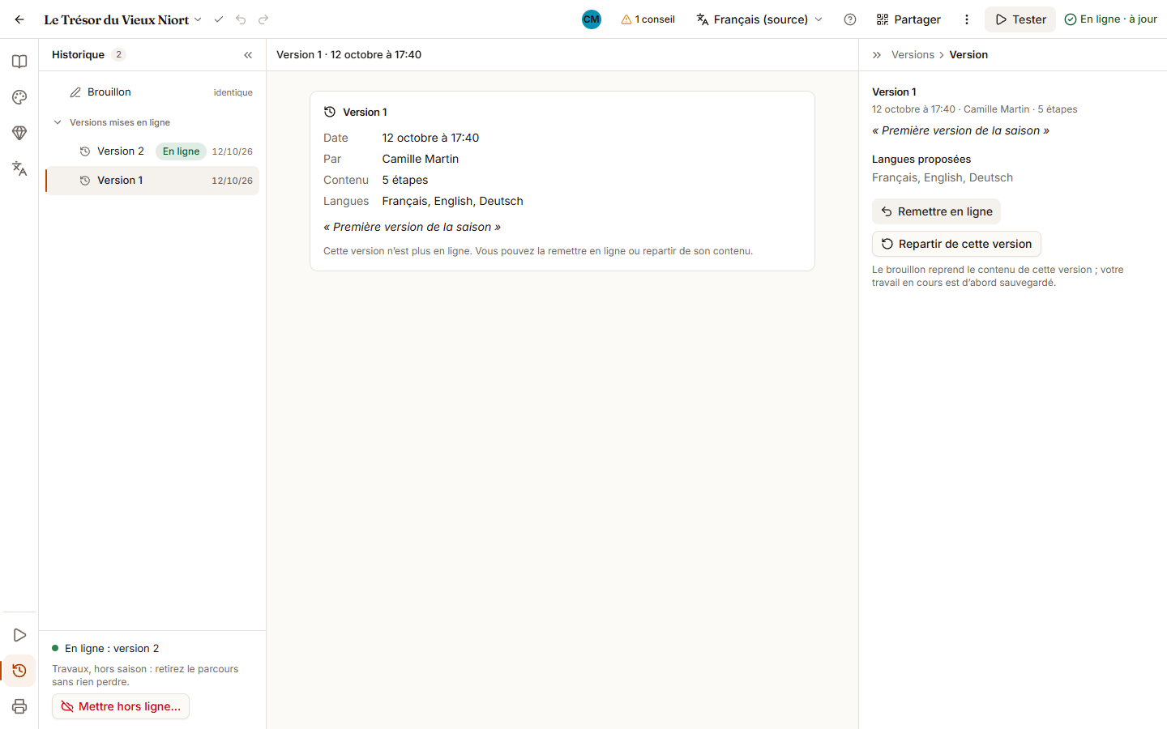Open the Partager option

tap(908, 19)
